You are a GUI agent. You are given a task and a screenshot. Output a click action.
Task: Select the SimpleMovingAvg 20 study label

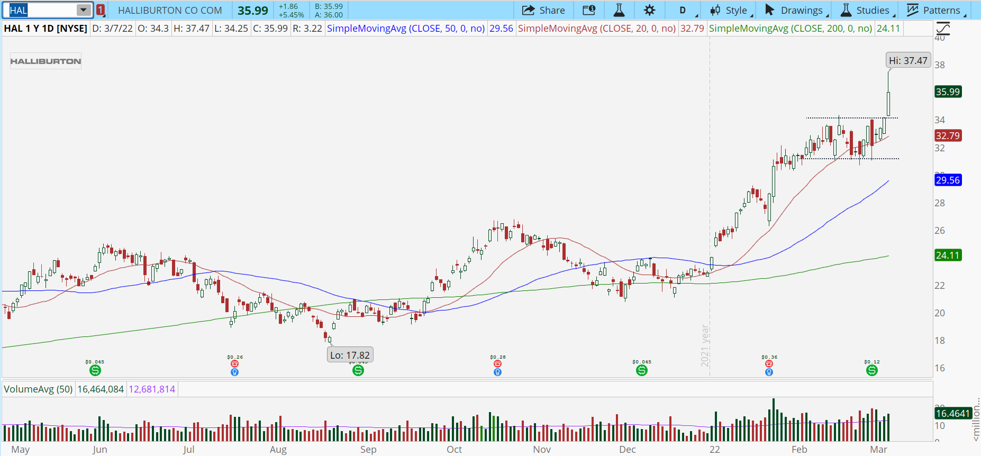tap(596, 28)
